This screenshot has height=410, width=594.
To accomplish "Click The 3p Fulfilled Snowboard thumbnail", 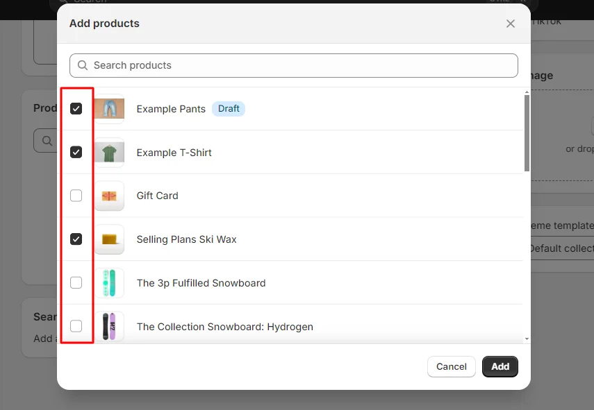I will [x=109, y=282].
